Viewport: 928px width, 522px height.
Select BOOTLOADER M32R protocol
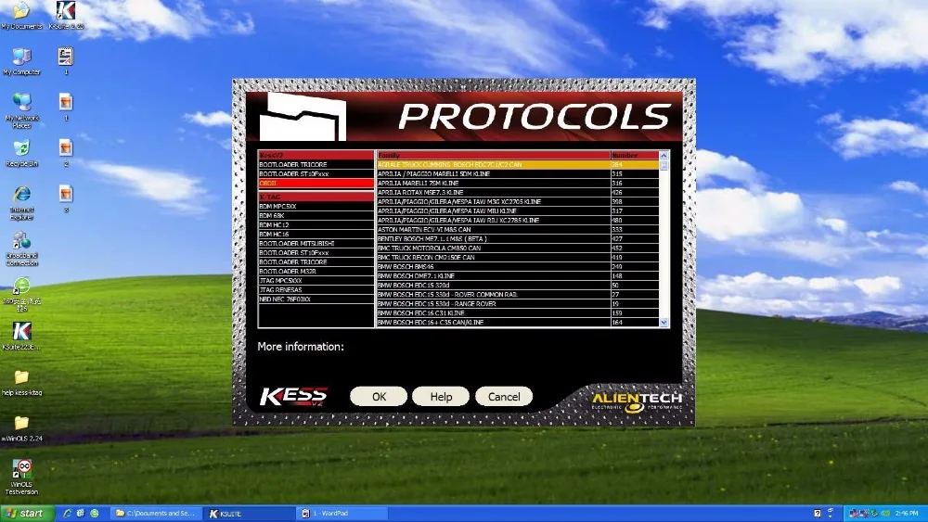coord(316,272)
